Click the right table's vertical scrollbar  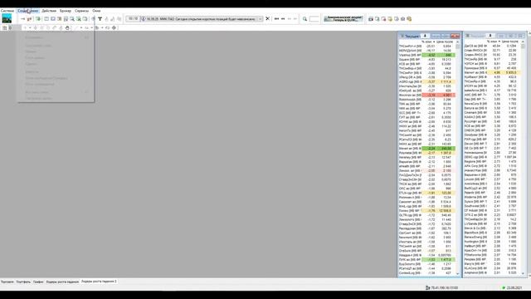pos(524,158)
